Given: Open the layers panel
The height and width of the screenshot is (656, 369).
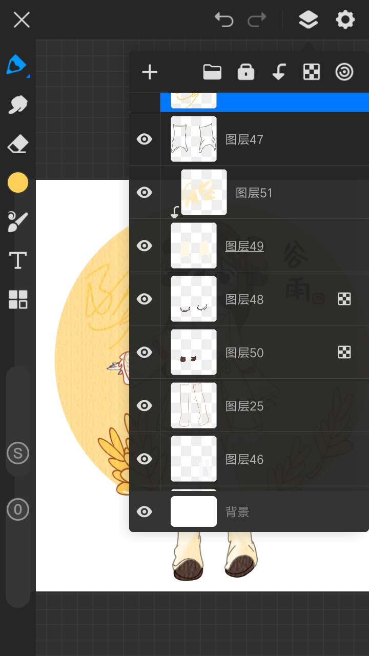Looking at the screenshot, I should point(308,20).
